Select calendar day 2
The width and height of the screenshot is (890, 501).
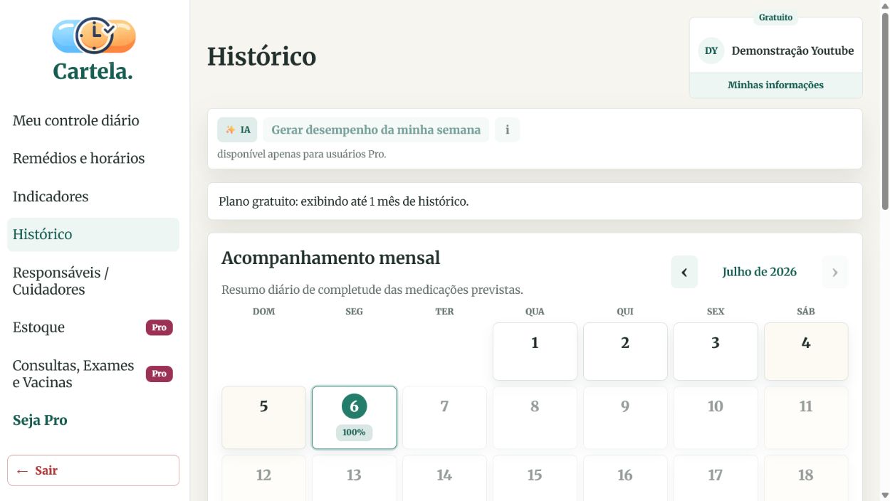625,352
